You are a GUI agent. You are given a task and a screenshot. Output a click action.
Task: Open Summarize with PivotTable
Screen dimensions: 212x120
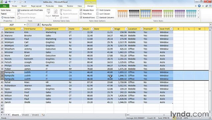pos(30,10)
